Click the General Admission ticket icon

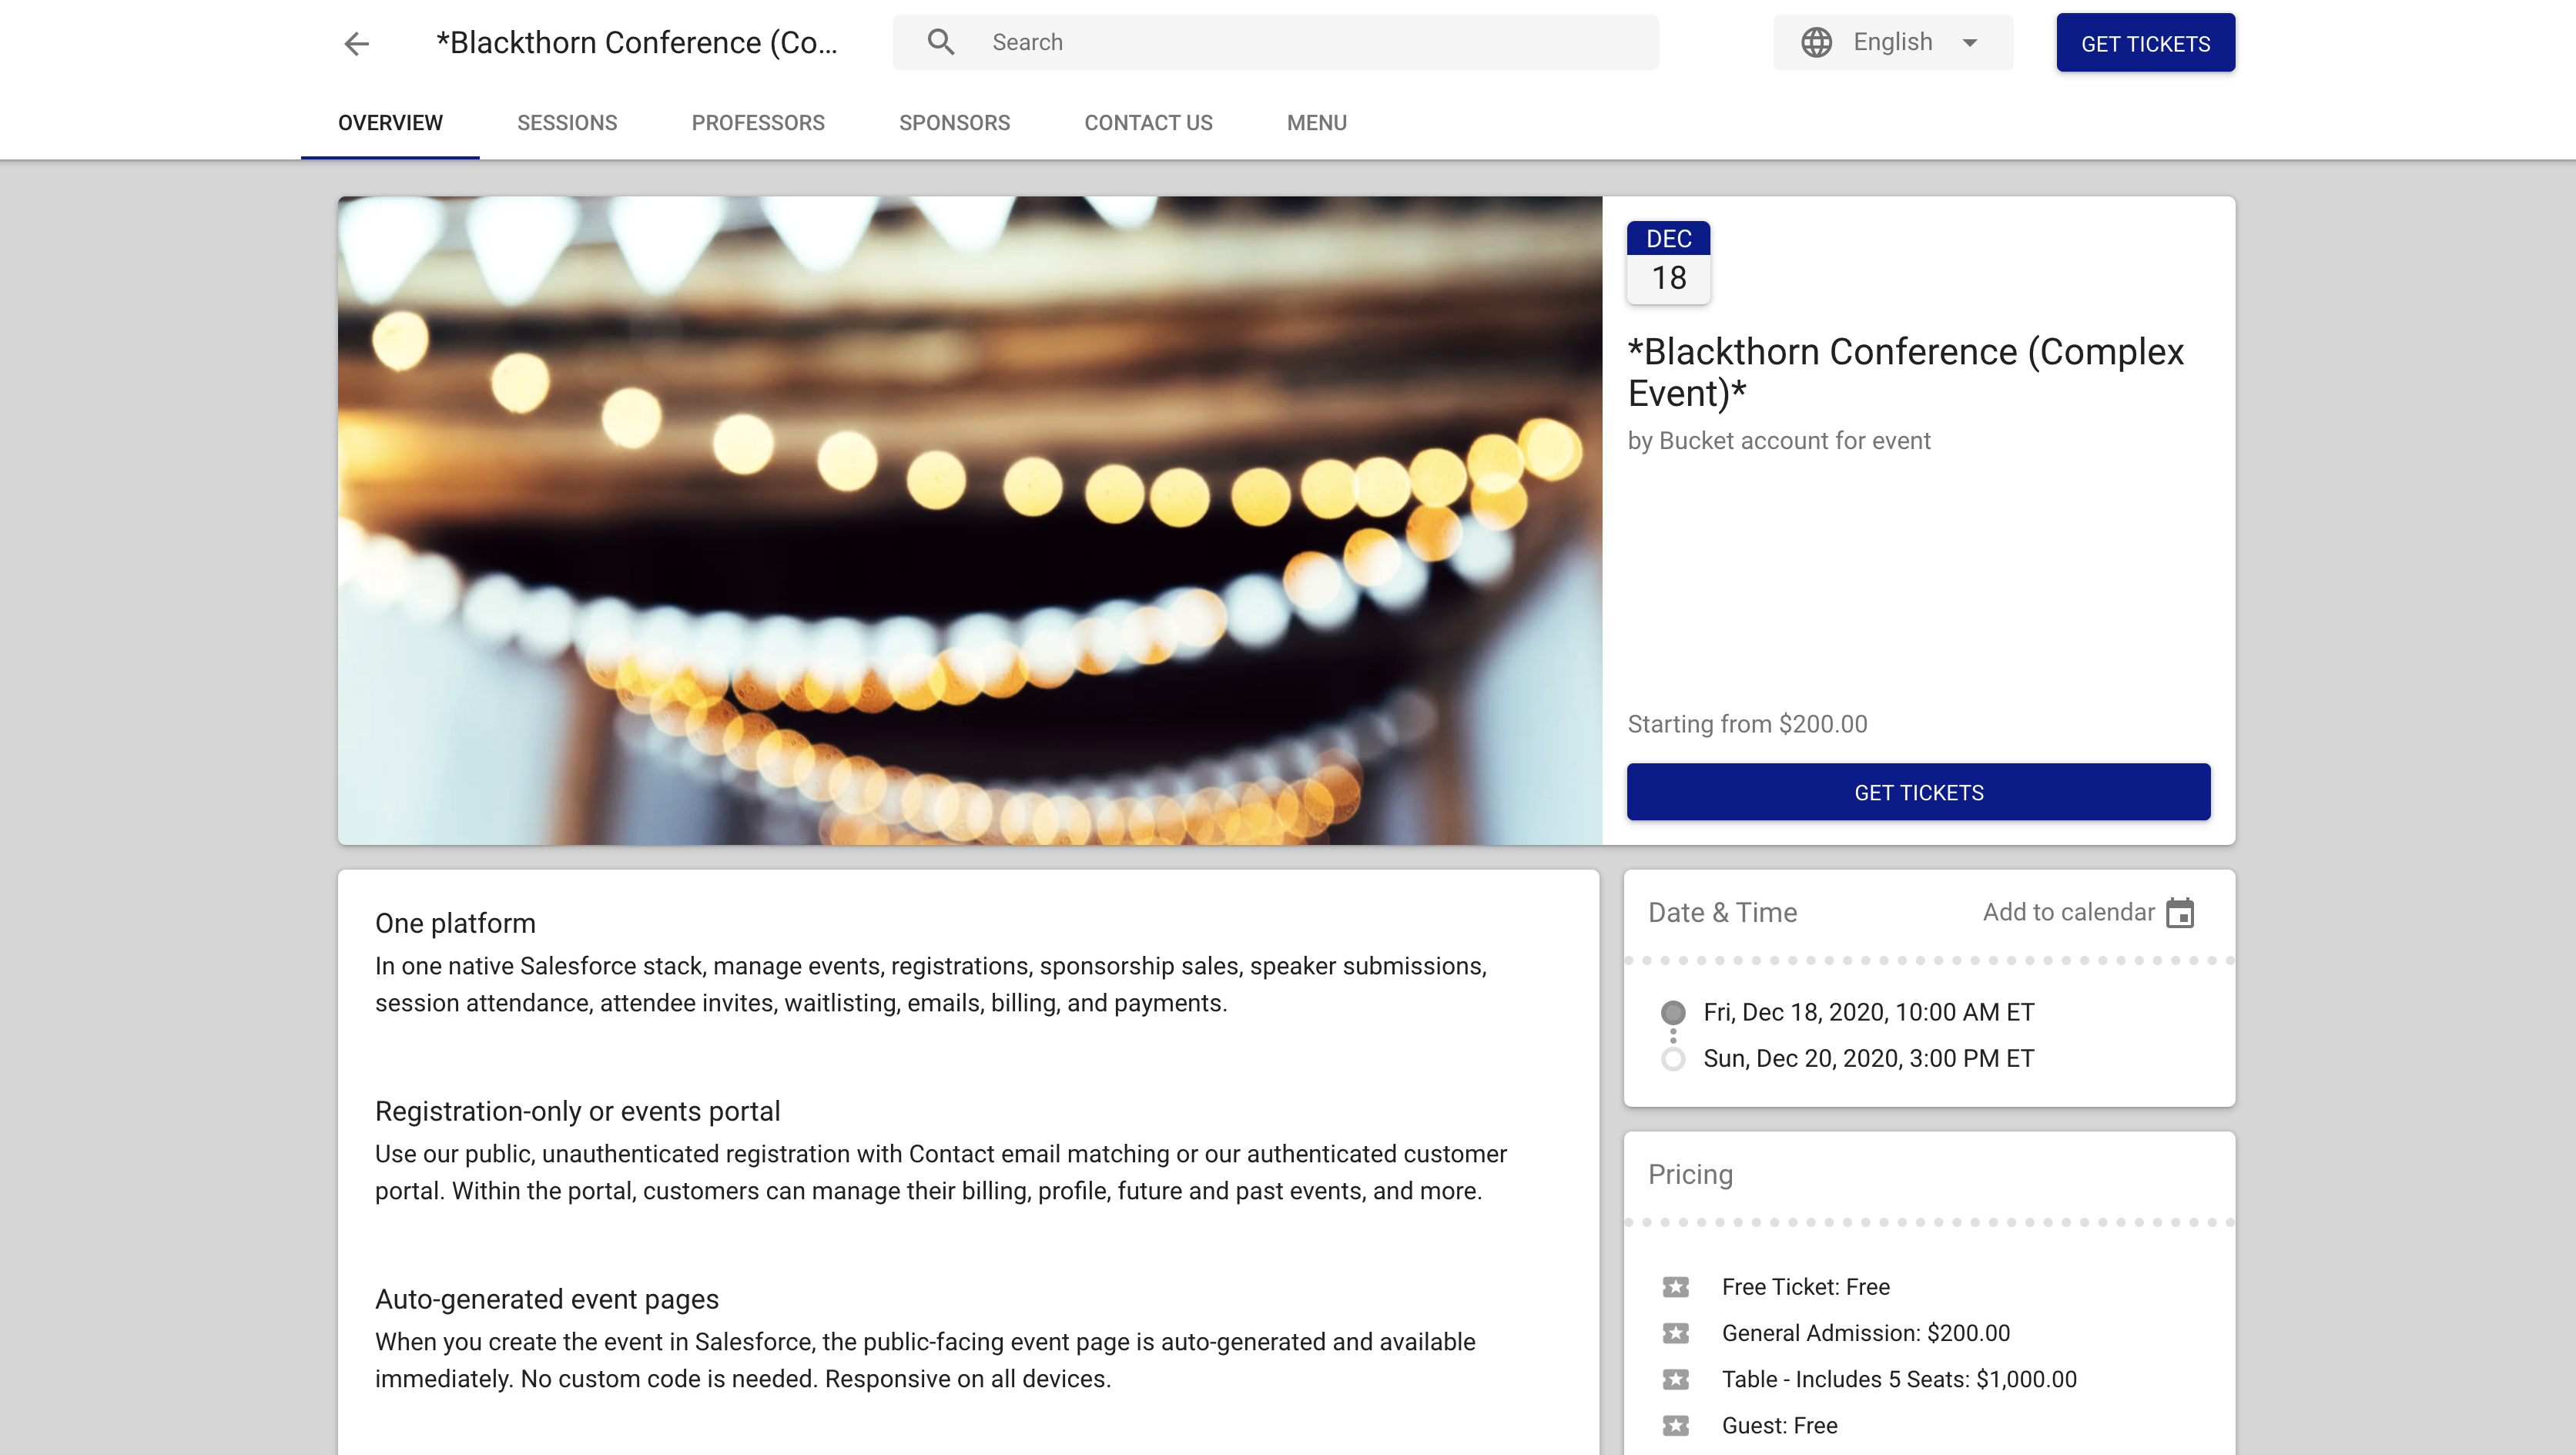pos(1676,1333)
